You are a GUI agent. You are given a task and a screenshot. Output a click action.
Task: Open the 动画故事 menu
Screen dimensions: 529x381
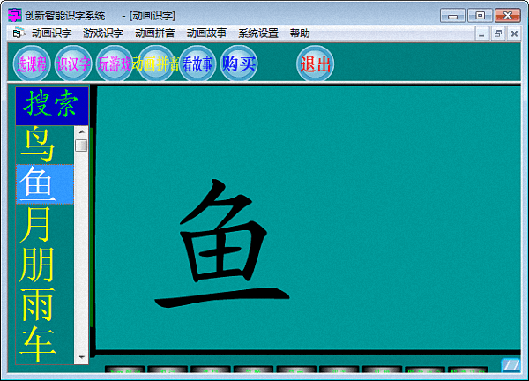[206, 34]
